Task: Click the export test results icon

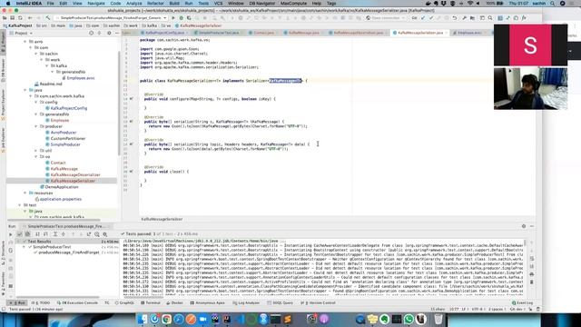Action: 89,234
